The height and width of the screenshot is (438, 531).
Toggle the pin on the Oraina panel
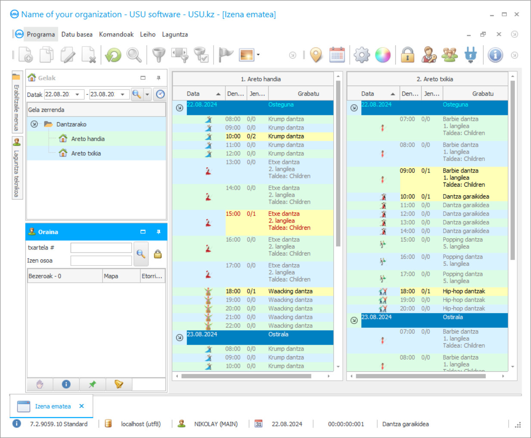[x=158, y=232]
